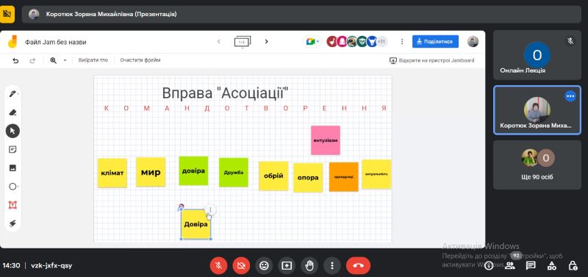Image resolution: width=588 pixels, height=277 pixels.
Task: Add a sticky note tool
Action: 12,150
